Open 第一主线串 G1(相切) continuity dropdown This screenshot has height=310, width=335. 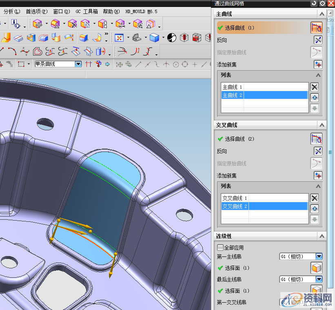319,256
